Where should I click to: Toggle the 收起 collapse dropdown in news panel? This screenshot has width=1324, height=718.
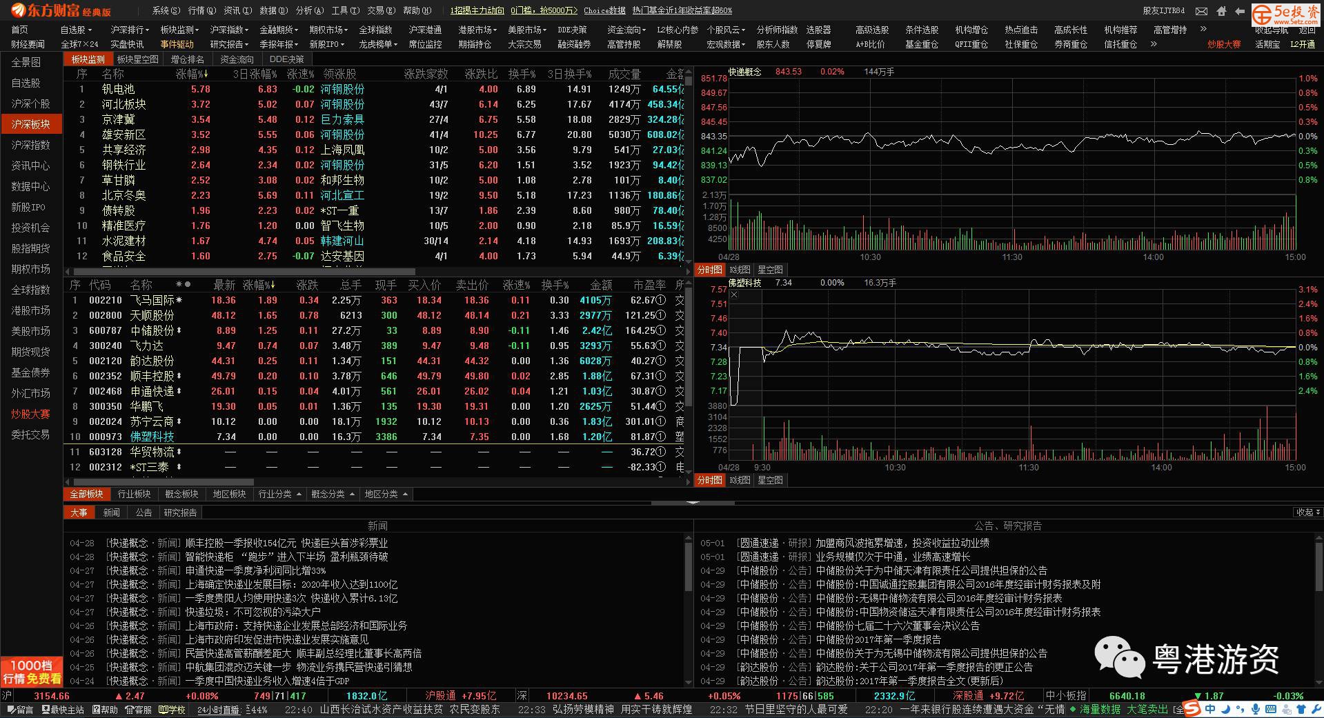[x=1307, y=512]
